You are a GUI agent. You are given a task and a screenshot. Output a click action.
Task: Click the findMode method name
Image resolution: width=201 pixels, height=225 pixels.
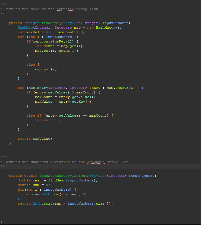[x=50, y=23]
